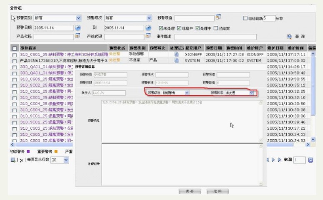This screenshot has height=200, width=323.
Task: Sort by 预警状态 column header
Action: [x=118, y=48]
